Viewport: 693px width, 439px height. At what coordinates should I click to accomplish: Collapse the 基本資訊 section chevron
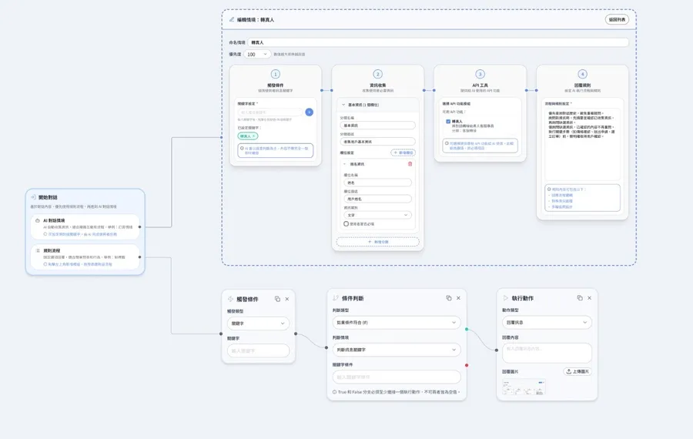coord(343,105)
